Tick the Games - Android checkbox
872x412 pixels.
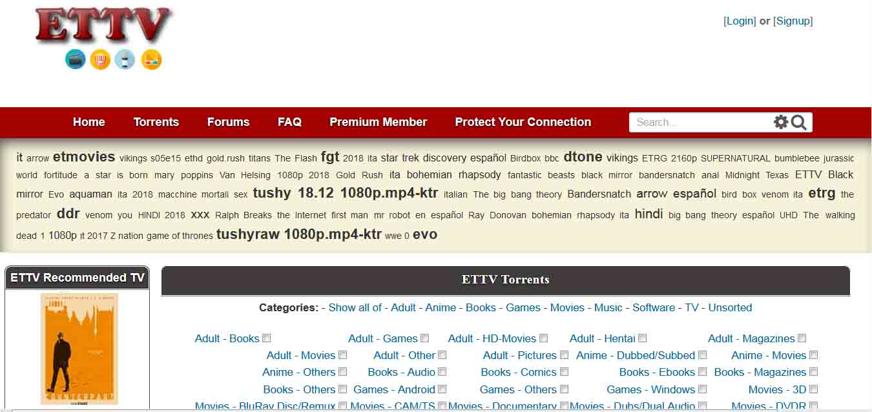pos(442,389)
